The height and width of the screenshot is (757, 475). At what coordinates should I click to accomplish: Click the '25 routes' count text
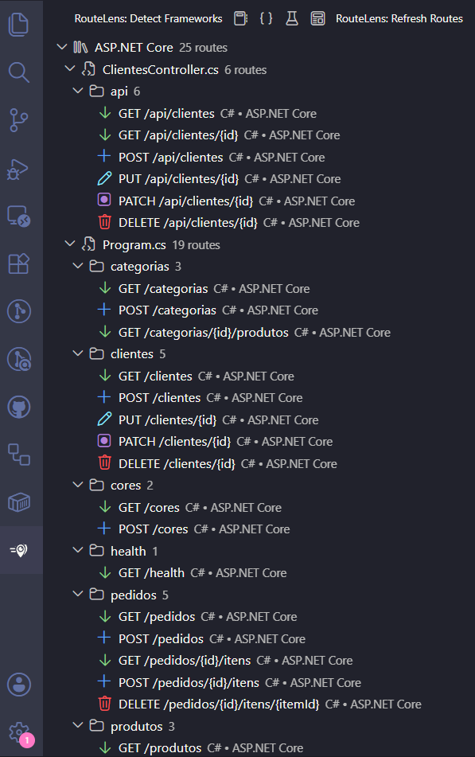(203, 48)
